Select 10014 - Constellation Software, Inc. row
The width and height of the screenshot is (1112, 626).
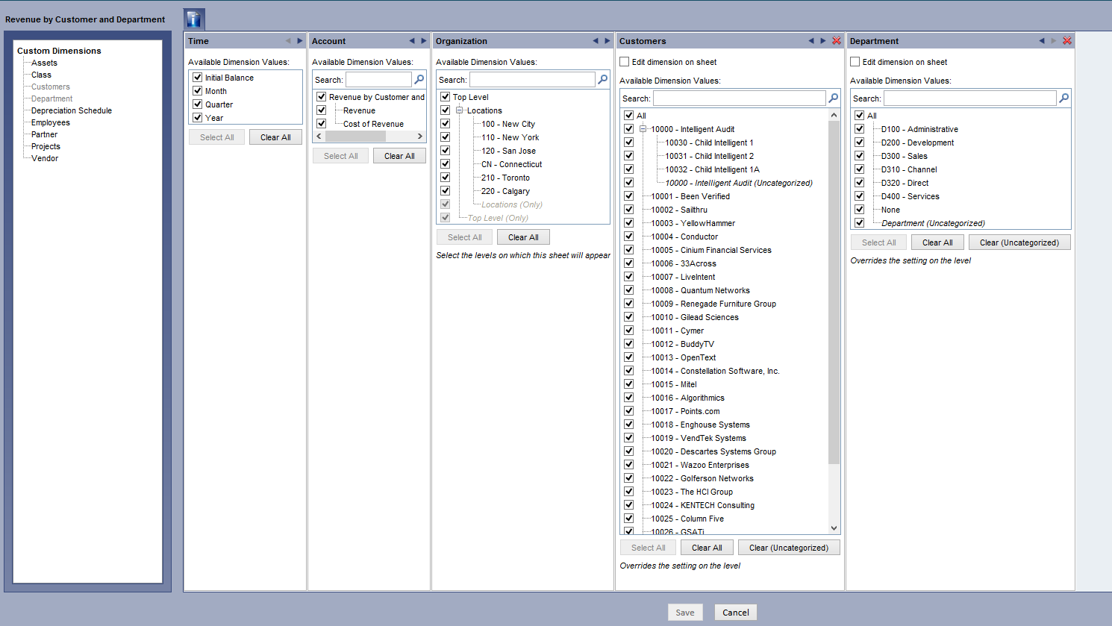715,371
